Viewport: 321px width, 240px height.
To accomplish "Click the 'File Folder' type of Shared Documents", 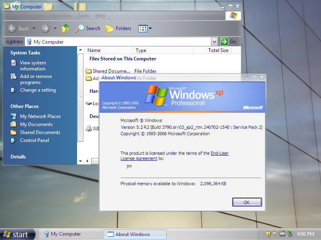I will coord(145,71).
